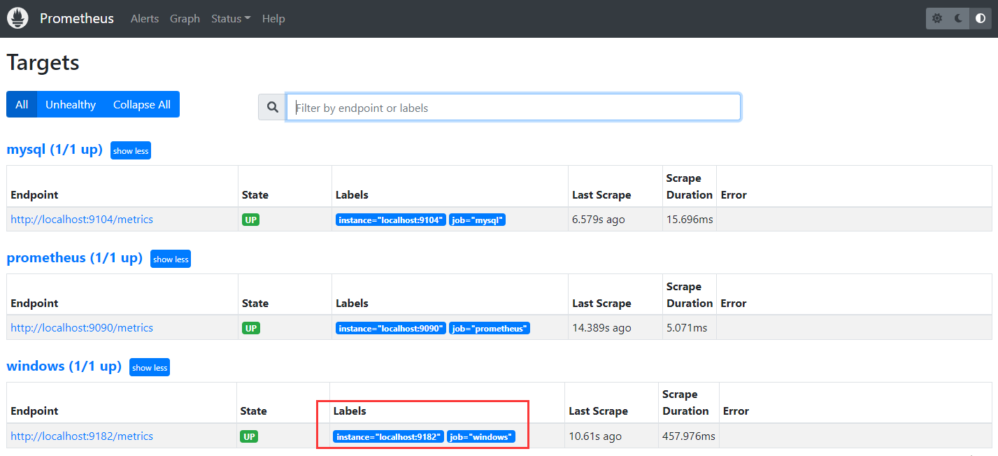
Task: Click the Scrape Duration header in windows table
Action: coord(685,403)
